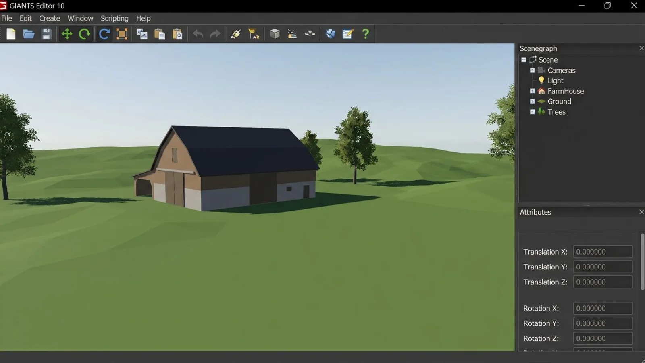Select the orange Scale box tool

tap(122, 34)
